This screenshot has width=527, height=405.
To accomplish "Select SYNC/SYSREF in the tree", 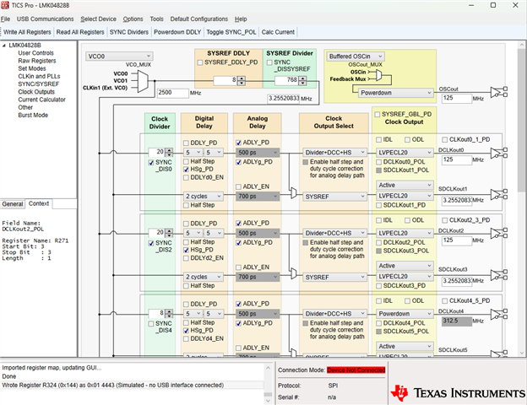I will (x=38, y=84).
